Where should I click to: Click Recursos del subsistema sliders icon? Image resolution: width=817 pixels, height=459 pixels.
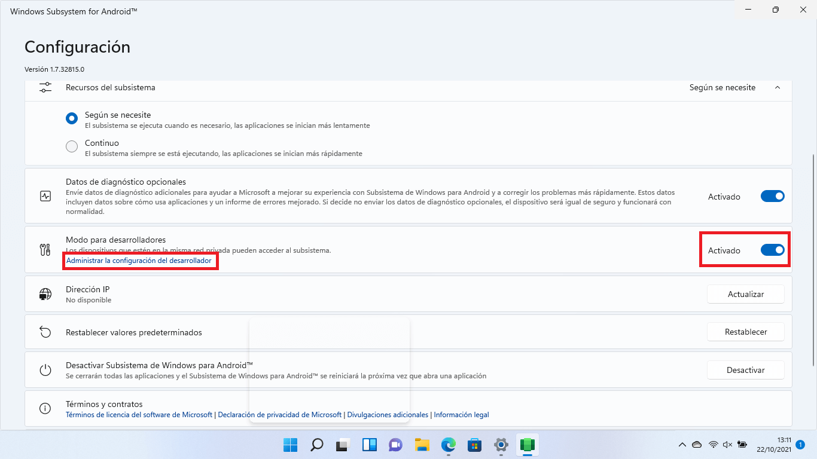tap(45, 87)
